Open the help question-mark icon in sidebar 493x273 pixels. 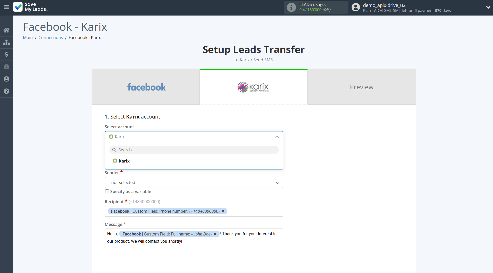coord(6,91)
